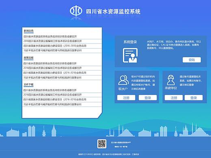Image resolution: width=211 pixels, height=158 pixels.
Task: Open 新闻公告 item 习近平抵达巴拿马城
Action: coord(53,51)
